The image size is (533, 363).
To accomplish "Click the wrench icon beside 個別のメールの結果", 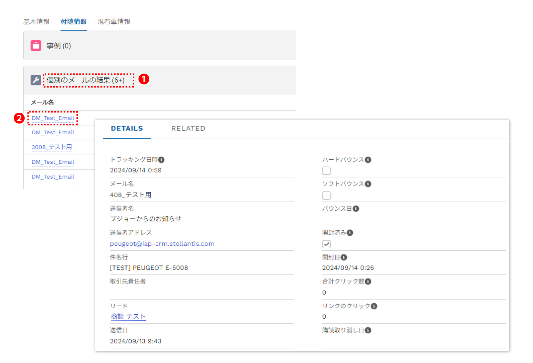I will tap(36, 80).
